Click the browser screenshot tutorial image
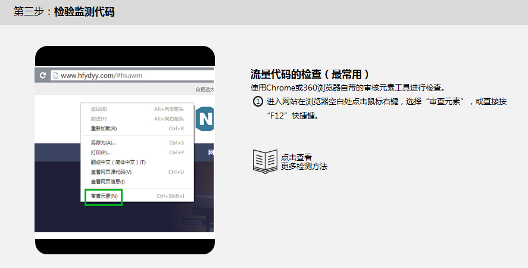528x268 pixels. [124, 150]
